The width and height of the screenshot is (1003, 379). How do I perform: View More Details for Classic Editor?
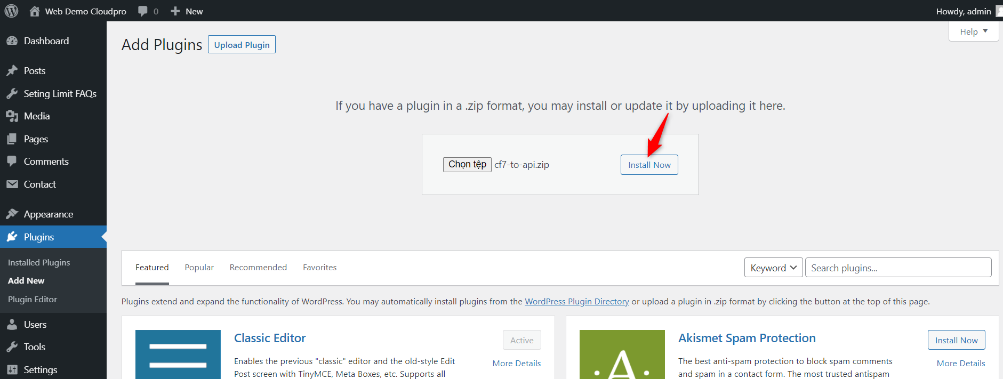[x=517, y=364]
